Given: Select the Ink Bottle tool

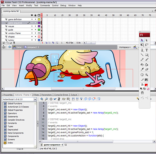Looking at the screenshot, I should pyautogui.click(x=142, y=65).
